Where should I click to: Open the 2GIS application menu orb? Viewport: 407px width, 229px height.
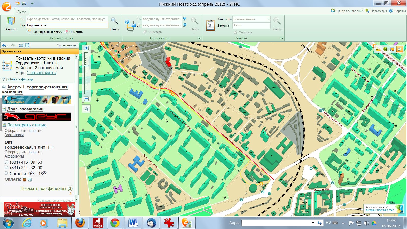(x=6, y=6)
